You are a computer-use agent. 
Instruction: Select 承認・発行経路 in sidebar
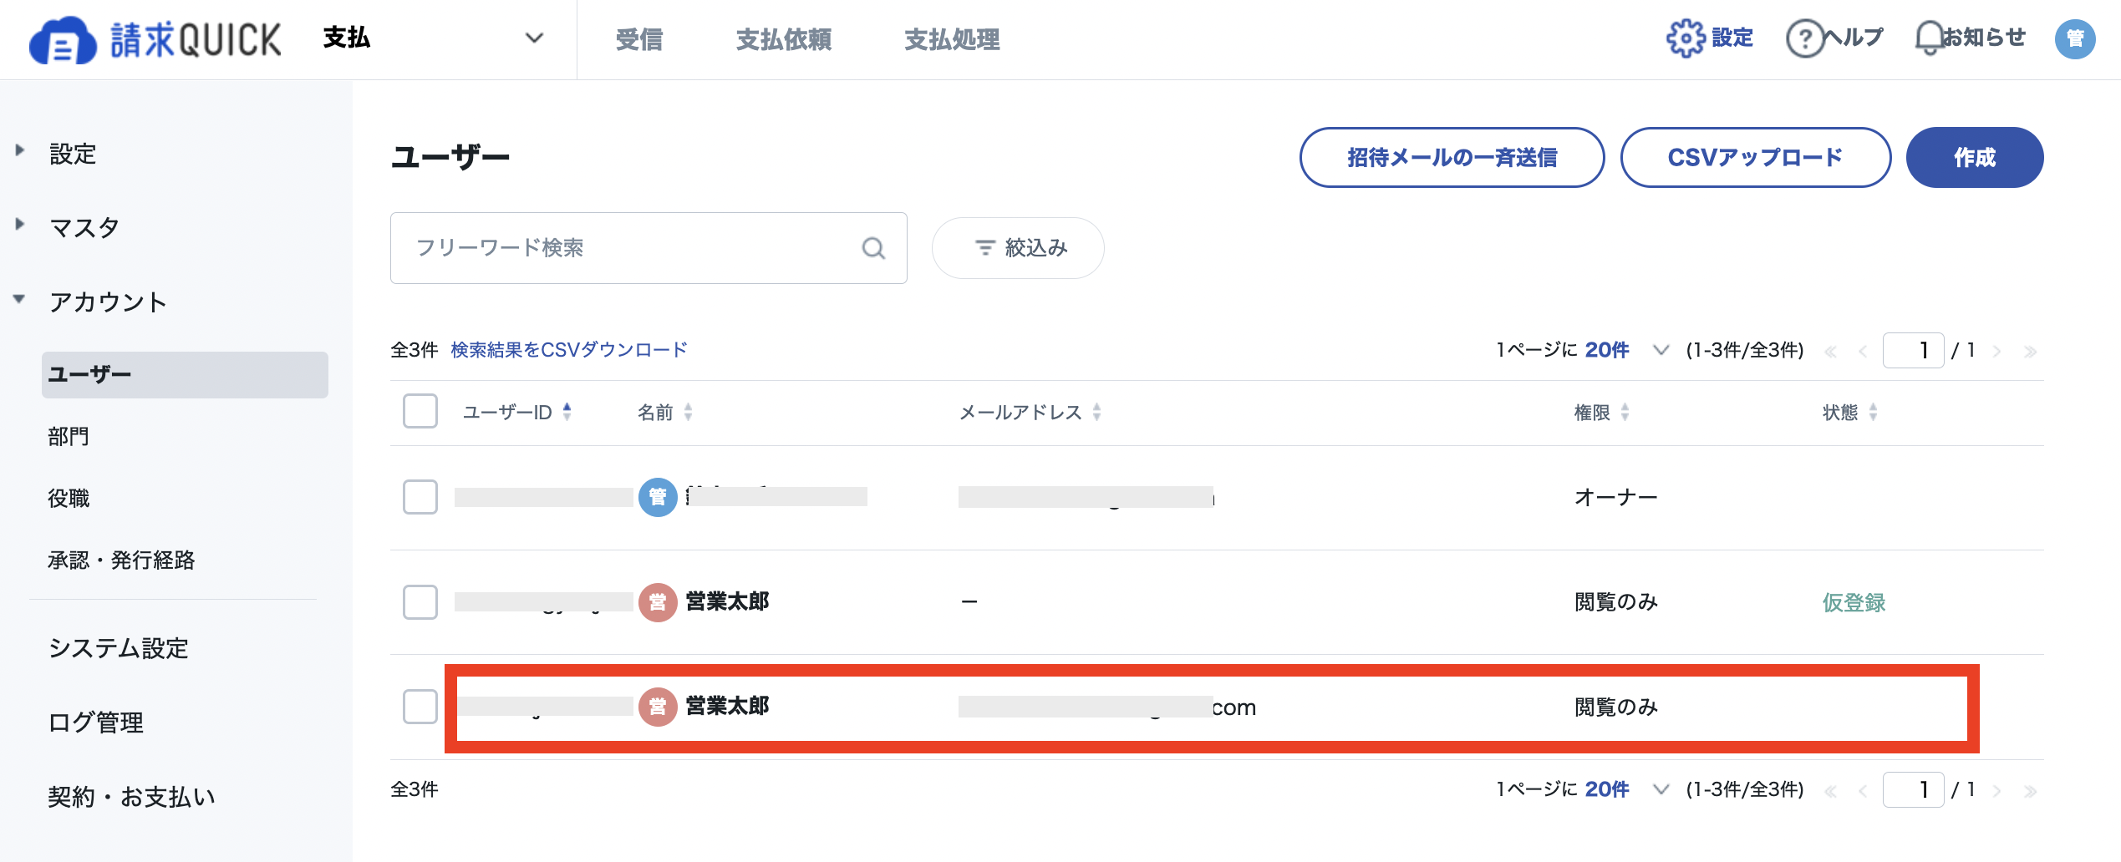[121, 560]
